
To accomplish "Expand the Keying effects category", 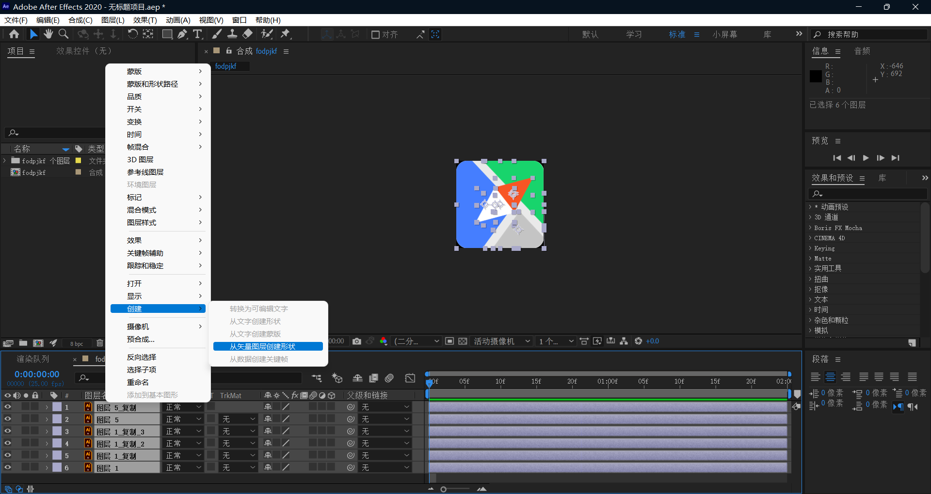I will [x=810, y=248].
